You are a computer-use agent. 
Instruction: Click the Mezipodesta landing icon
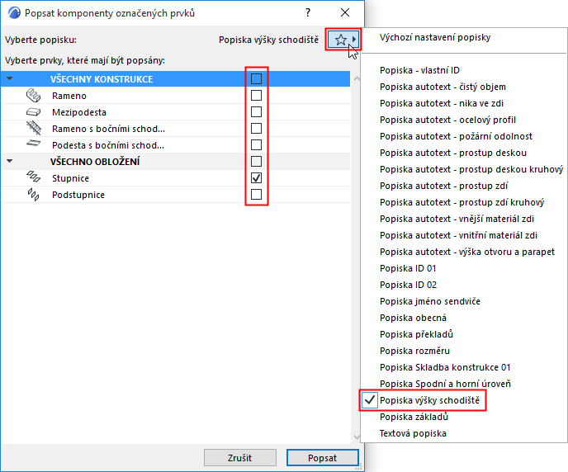pyautogui.click(x=34, y=112)
